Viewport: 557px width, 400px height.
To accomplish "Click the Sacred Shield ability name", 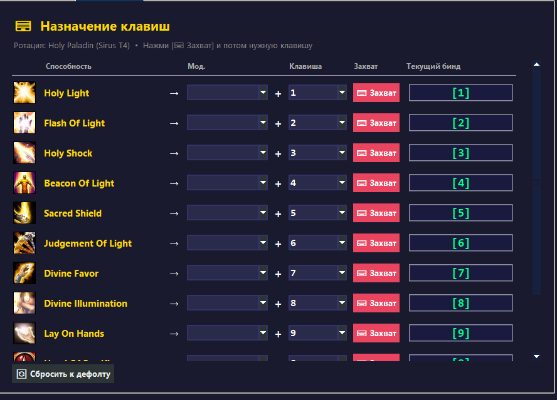I will [x=73, y=213].
